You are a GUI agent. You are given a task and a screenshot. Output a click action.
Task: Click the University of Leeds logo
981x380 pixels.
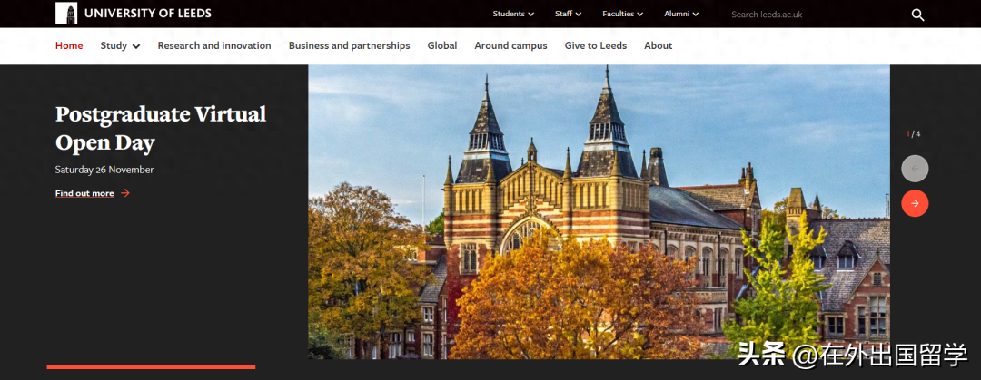[134, 14]
